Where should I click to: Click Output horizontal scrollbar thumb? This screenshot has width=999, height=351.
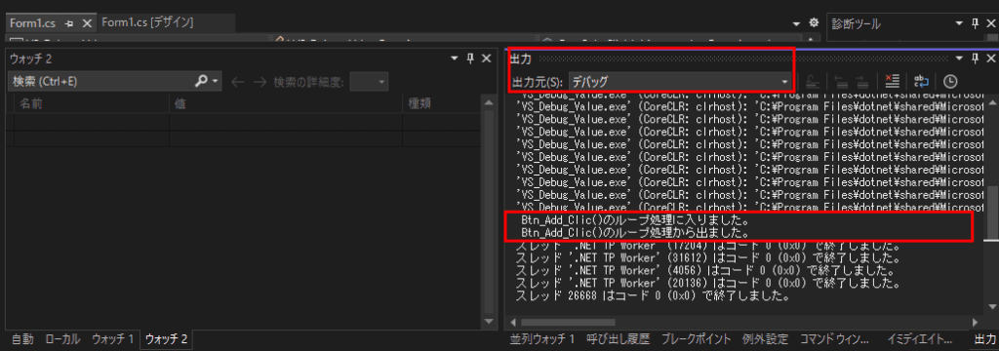(x=568, y=323)
